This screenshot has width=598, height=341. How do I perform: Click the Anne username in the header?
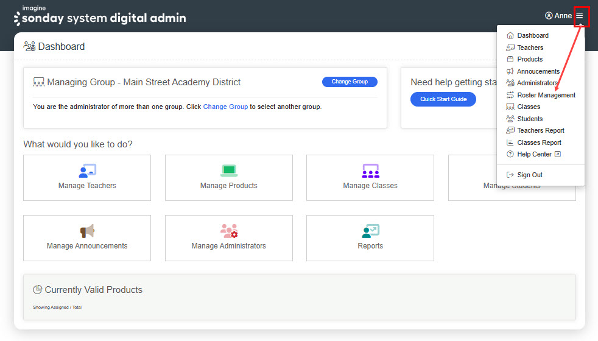pyautogui.click(x=563, y=16)
